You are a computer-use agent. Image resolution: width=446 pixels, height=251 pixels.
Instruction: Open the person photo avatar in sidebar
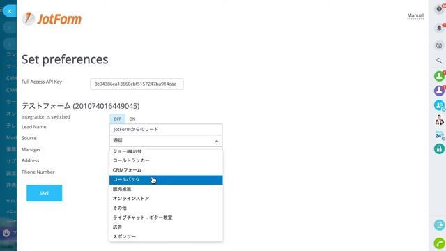[439, 120]
